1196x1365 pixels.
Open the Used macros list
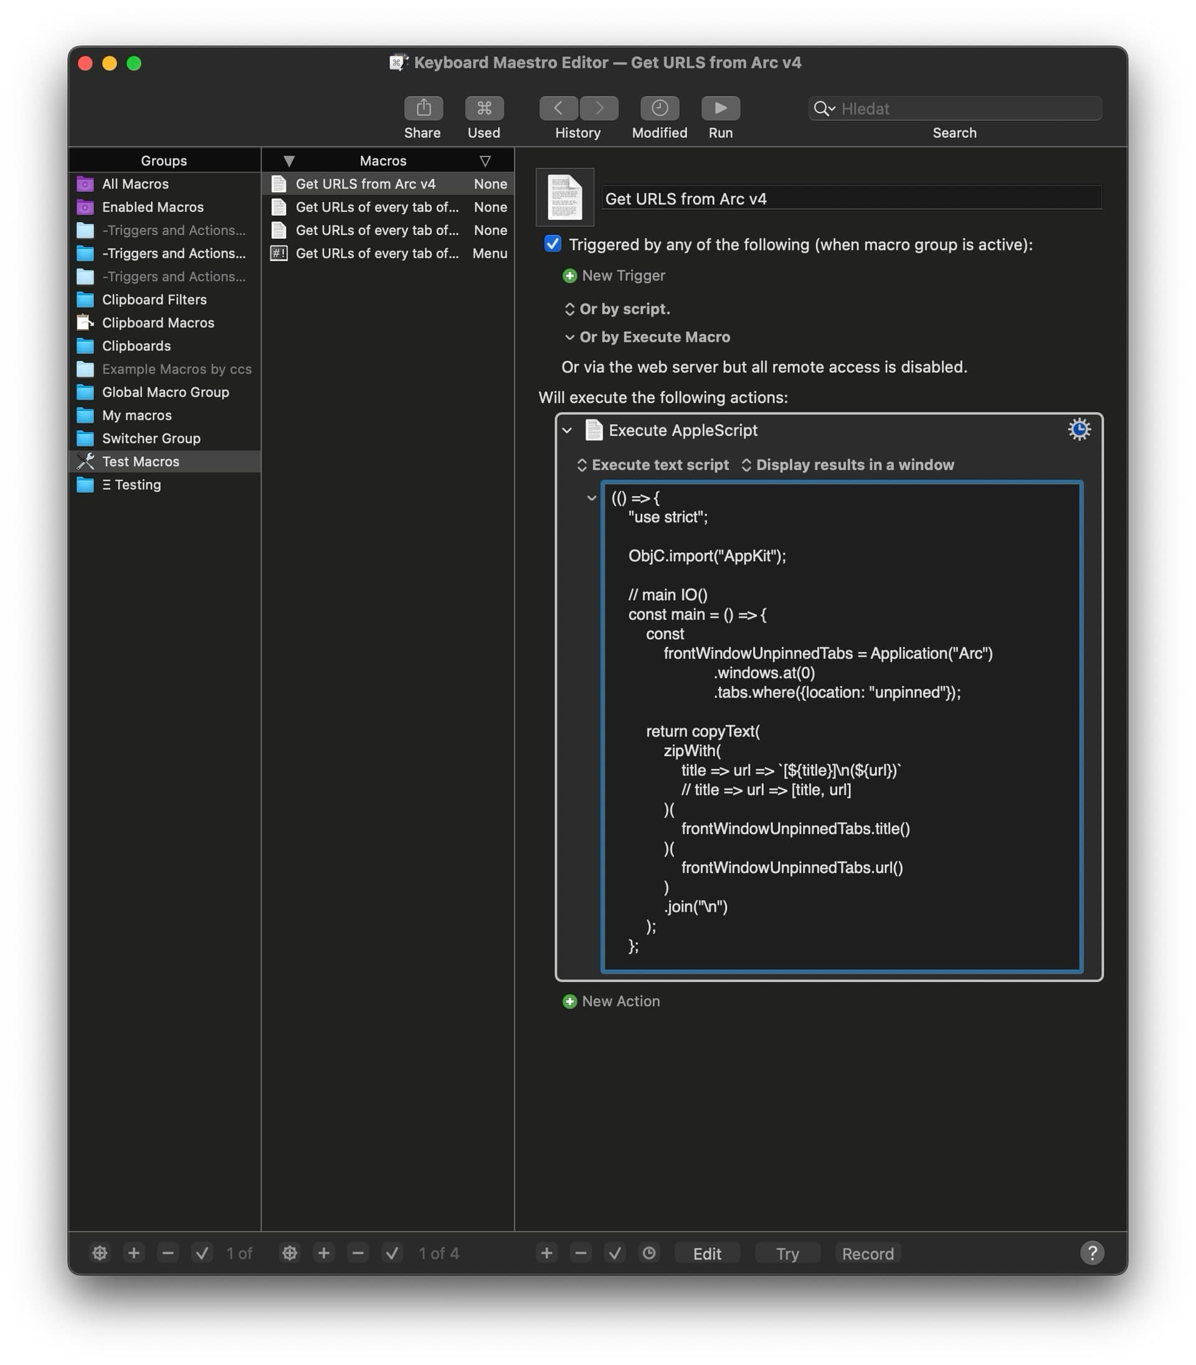pyautogui.click(x=484, y=108)
